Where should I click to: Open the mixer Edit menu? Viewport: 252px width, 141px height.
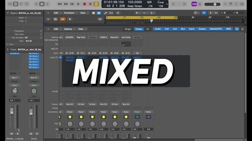click(57, 29)
